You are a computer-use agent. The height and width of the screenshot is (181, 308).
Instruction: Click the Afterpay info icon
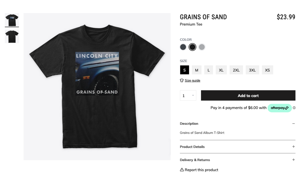pos(294,108)
